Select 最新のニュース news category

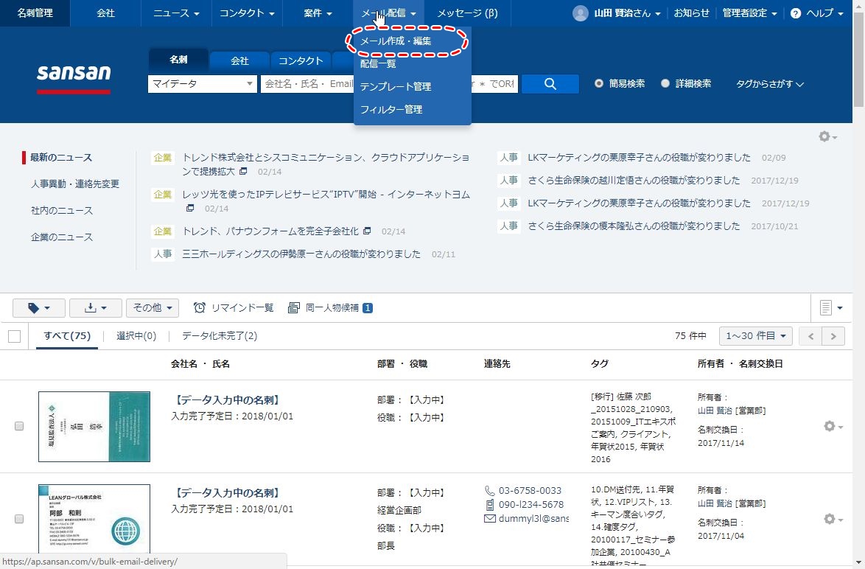pyautogui.click(x=61, y=157)
